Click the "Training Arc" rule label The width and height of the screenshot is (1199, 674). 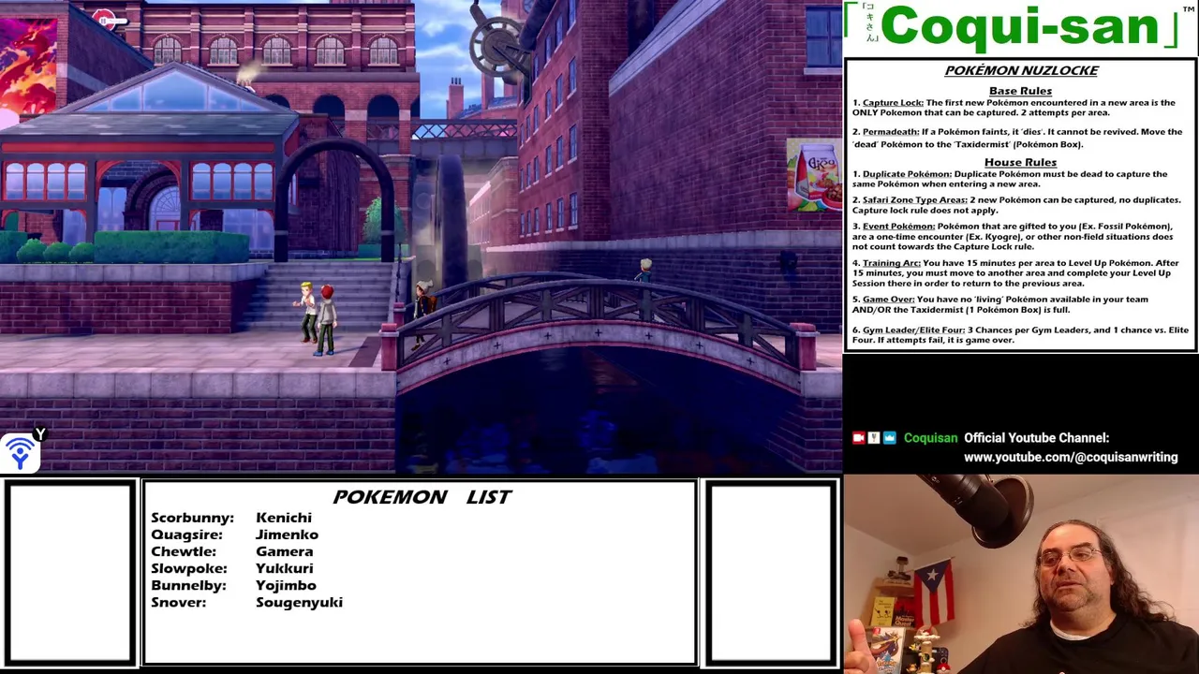pos(891,263)
